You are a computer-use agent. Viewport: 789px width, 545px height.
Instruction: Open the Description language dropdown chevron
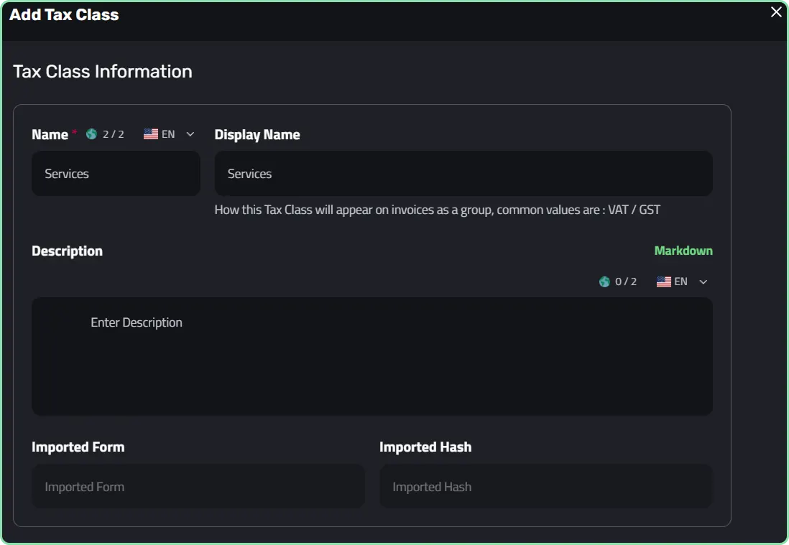[x=703, y=282]
